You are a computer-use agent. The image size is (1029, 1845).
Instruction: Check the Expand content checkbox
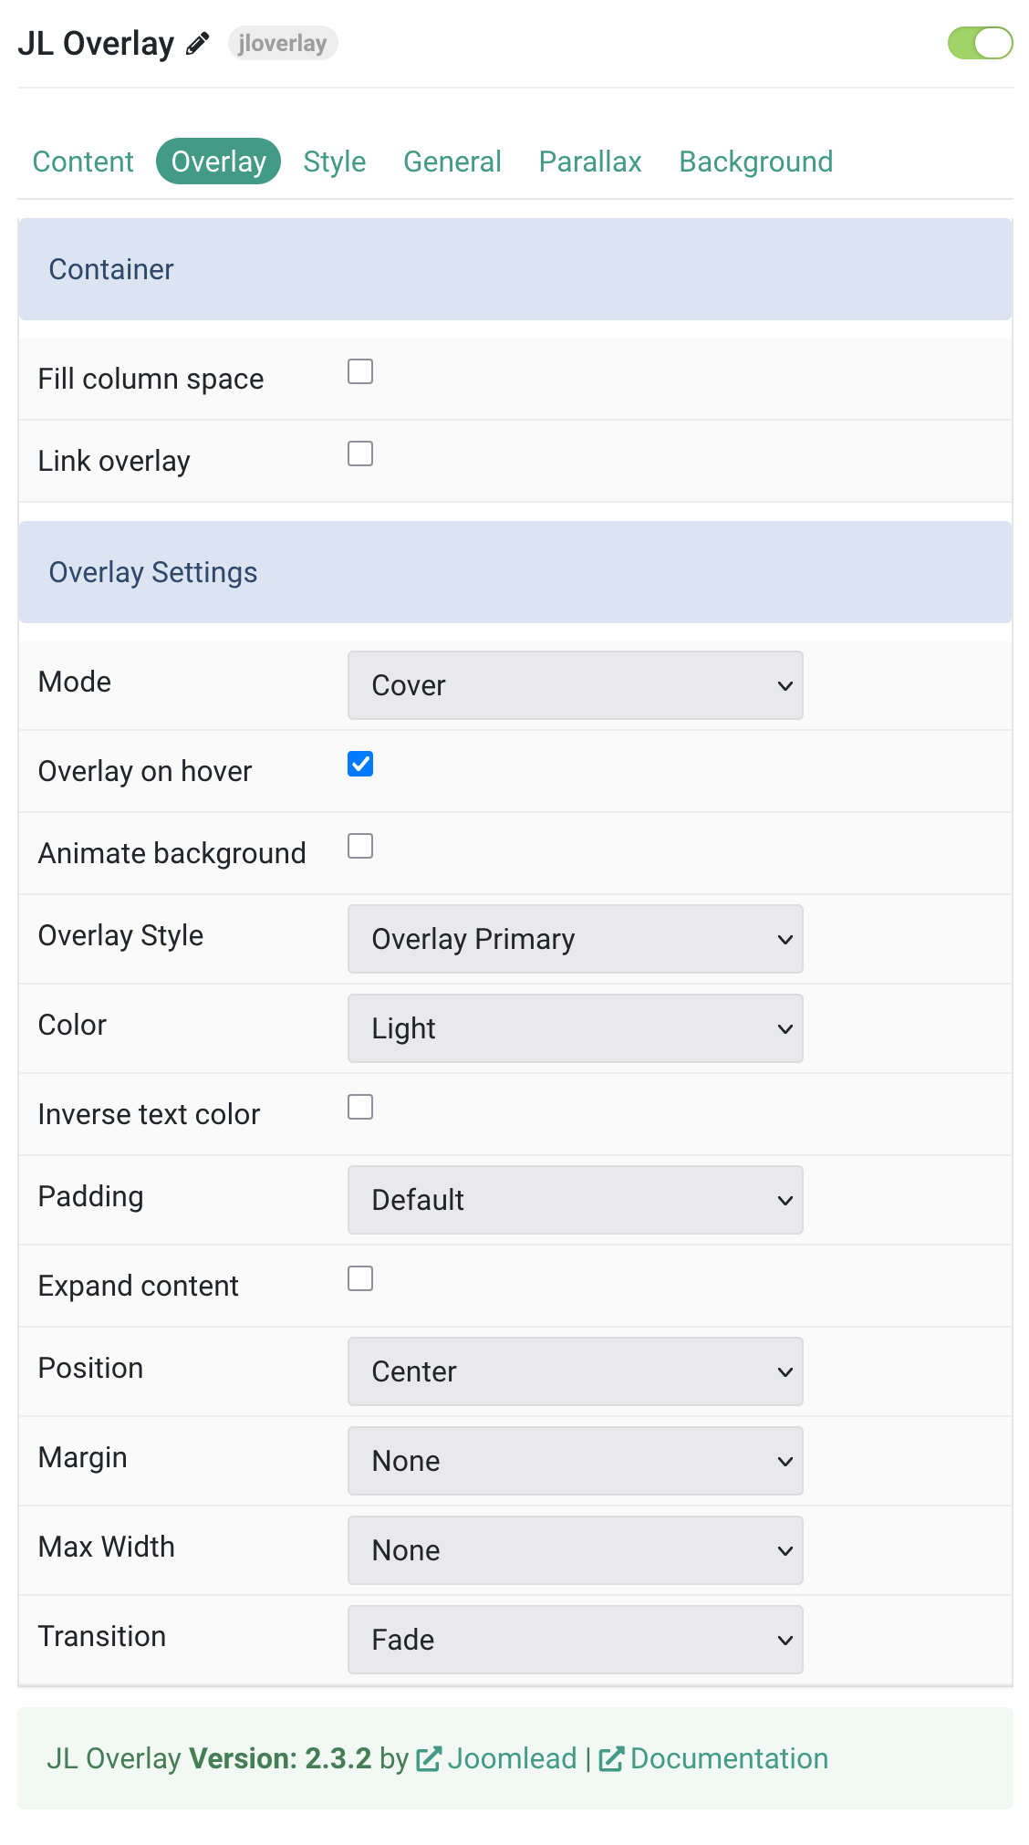(x=360, y=1278)
